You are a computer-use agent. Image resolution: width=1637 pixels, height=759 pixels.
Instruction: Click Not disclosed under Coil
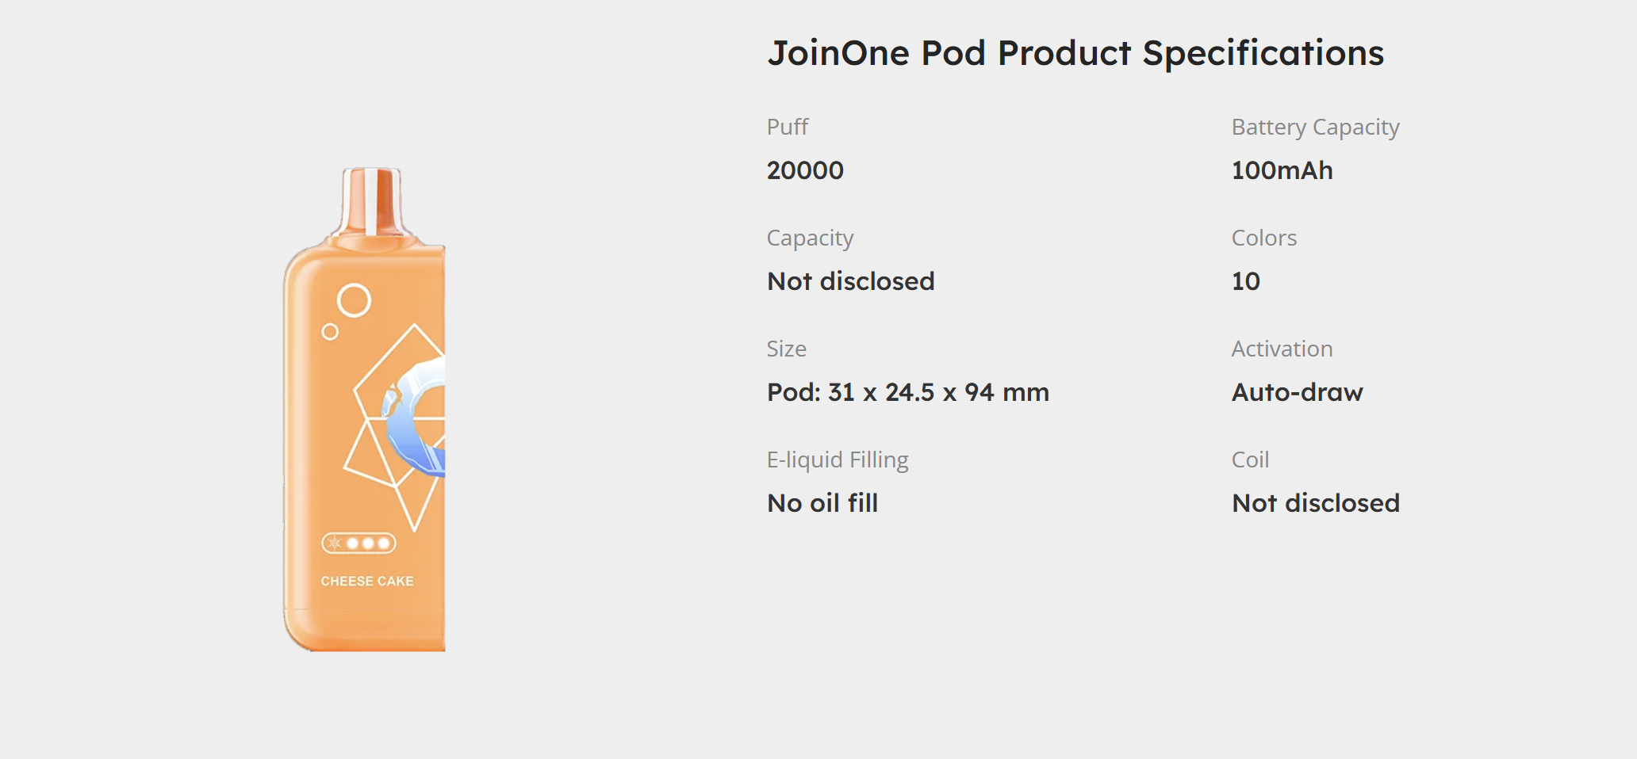click(1315, 503)
